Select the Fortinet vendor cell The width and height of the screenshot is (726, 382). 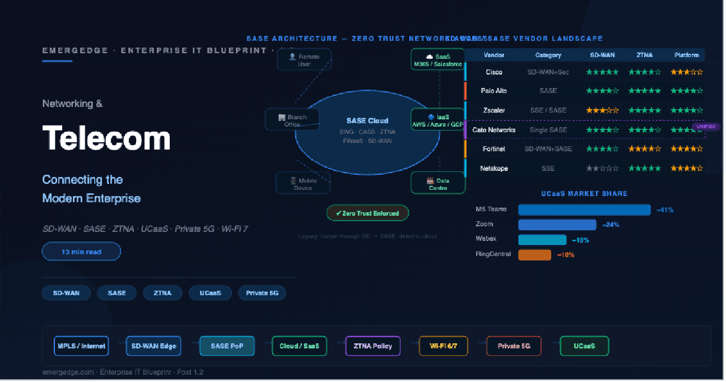point(494,149)
